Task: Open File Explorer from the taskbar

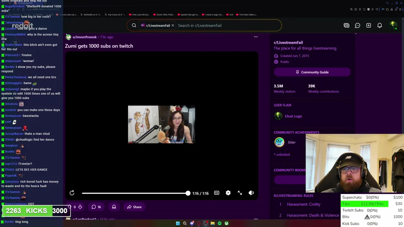Action: 212,223
